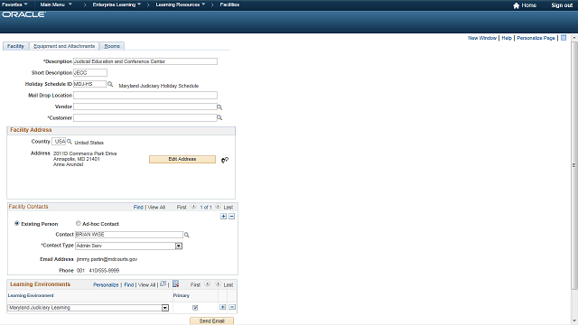Image resolution: width=578 pixels, height=325 pixels.
Task: Click Last in Facility Contacts navigation
Action: pos(228,208)
